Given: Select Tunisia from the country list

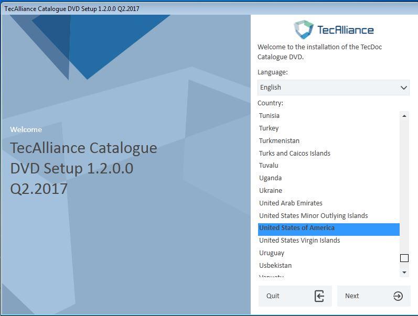Looking at the screenshot, I should [269, 116].
